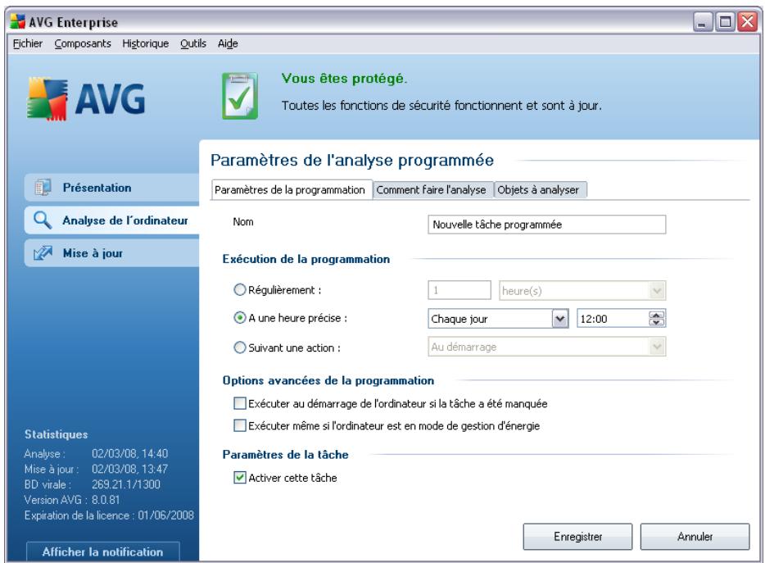765x563 pixels.
Task: Click the Présentation sidebar icon
Action: tap(43, 188)
